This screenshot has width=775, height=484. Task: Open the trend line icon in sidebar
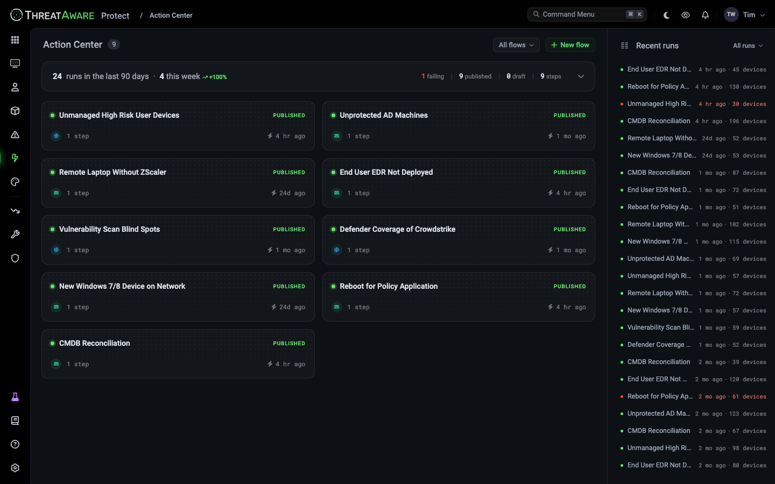pyautogui.click(x=15, y=211)
